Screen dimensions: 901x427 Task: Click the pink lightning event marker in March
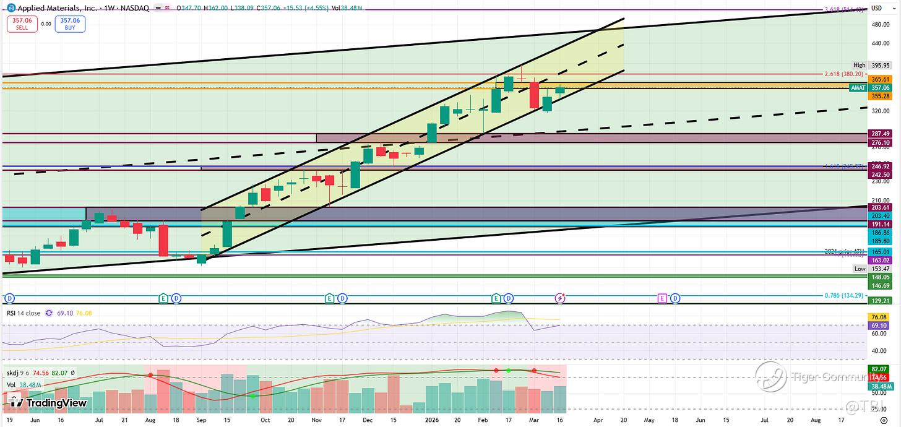(x=560, y=298)
